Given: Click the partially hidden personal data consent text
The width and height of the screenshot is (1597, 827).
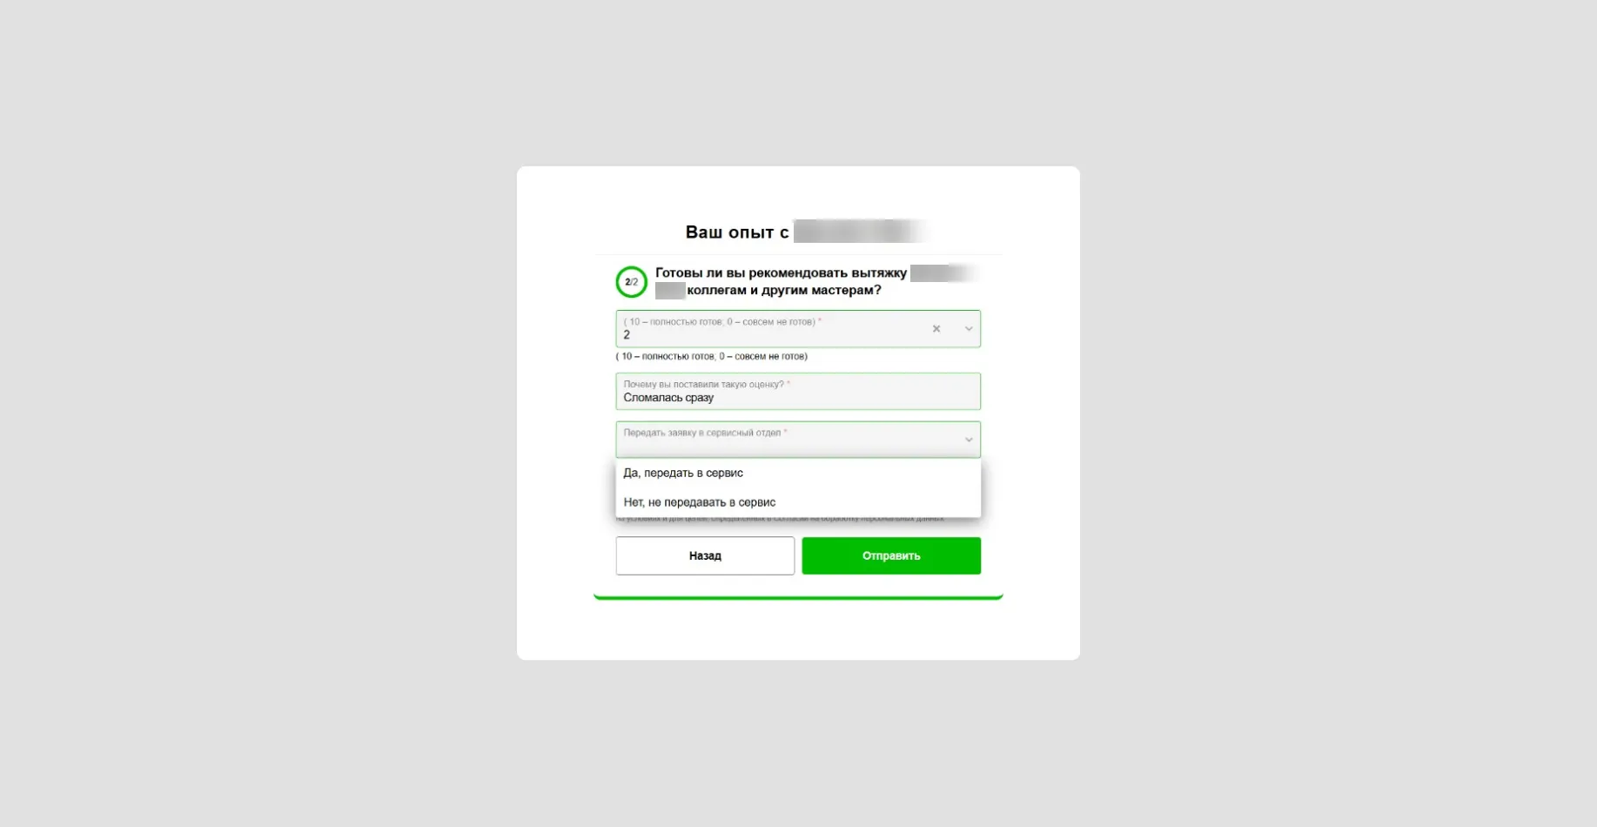Looking at the screenshot, I should [780, 519].
